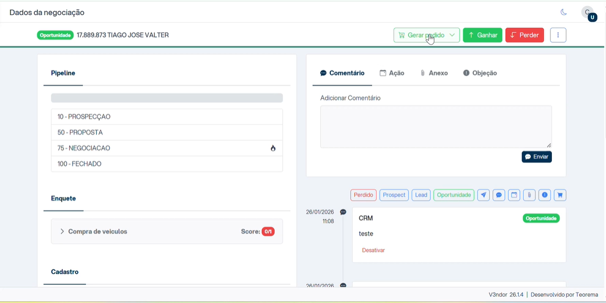The height and width of the screenshot is (303, 606).
Task: Click the Oportunidade badge on CRM entry
Action: click(541, 219)
